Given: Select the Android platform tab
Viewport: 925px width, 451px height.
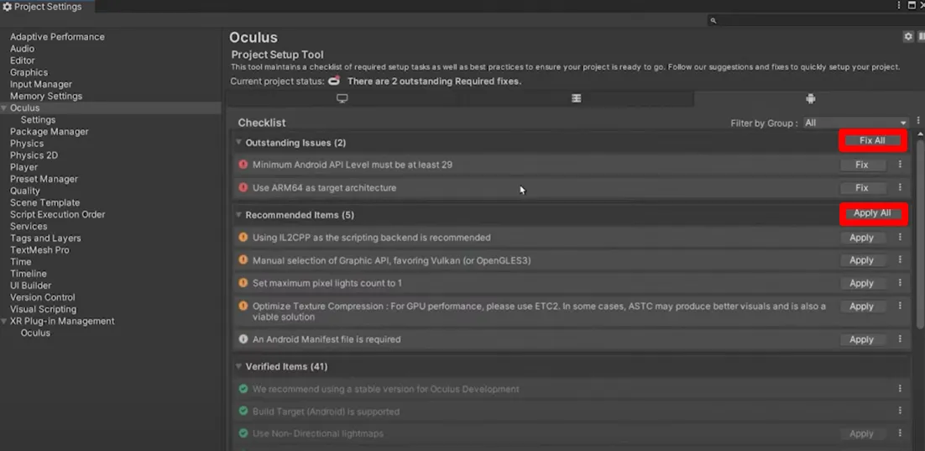Looking at the screenshot, I should point(811,98).
